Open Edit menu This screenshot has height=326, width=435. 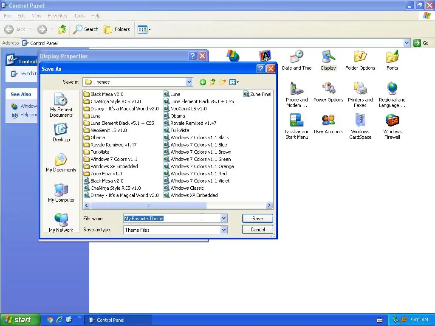[x=21, y=16]
